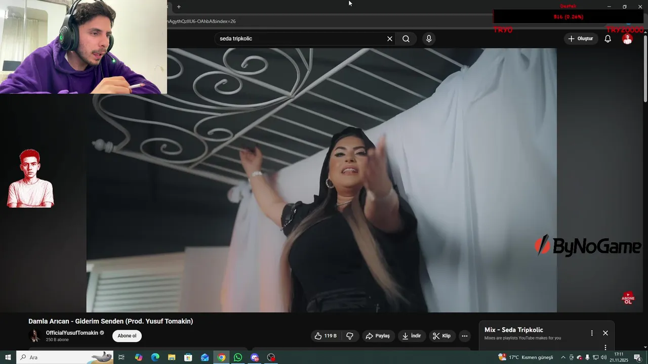Open the OBS Studio recording taskbar icon
This screenshot has height=364, width=648.
pyautogui.click(x=271, y=357)
